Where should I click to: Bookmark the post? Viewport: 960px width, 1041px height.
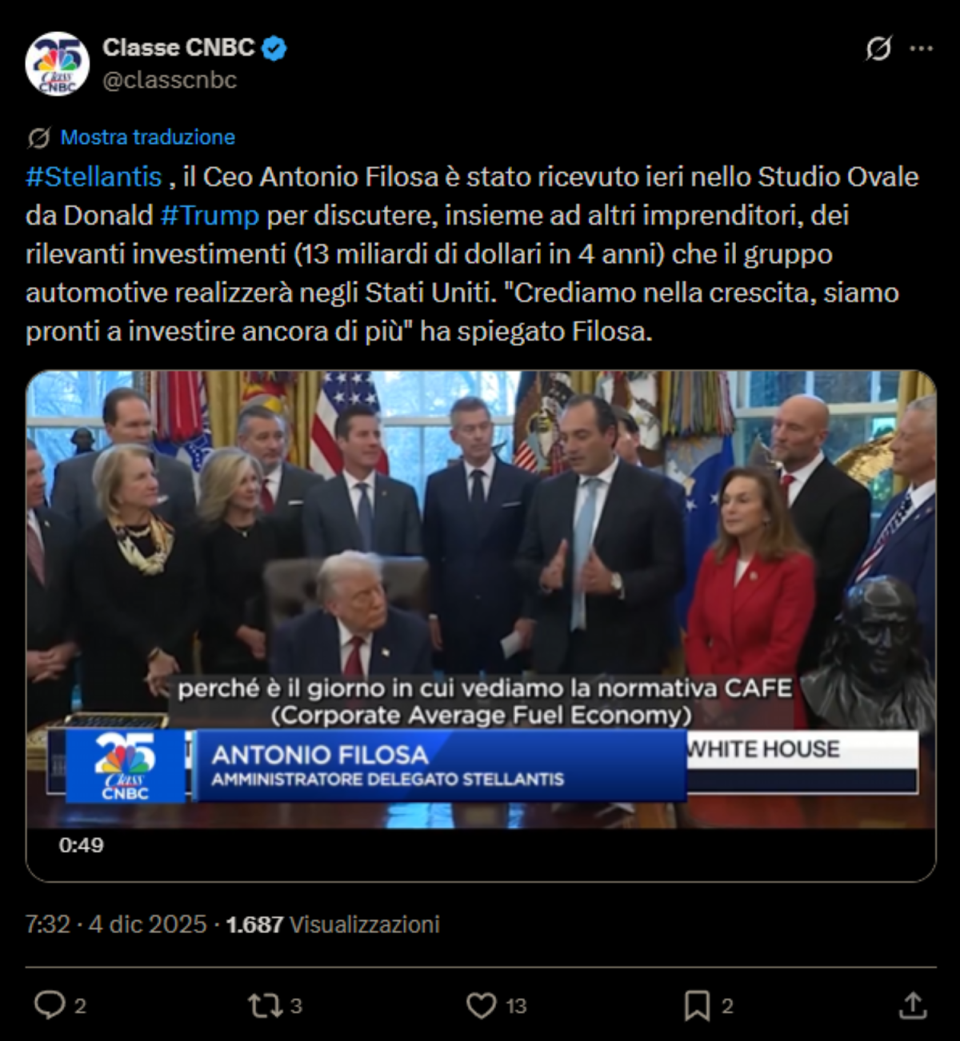697,1006
